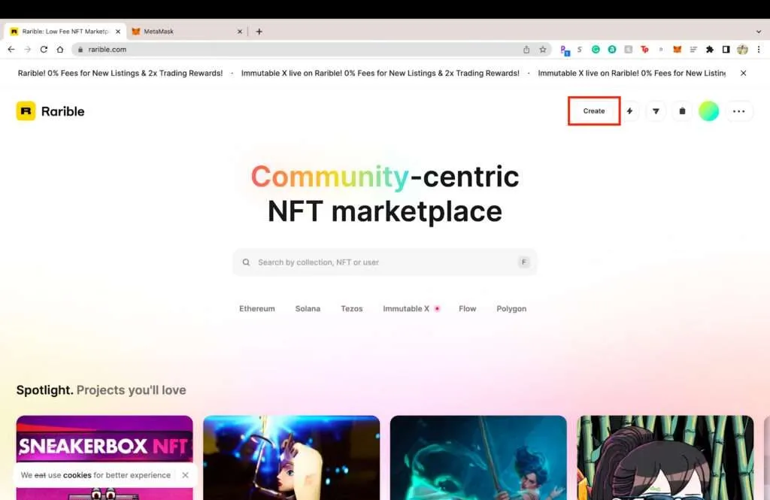Select the Ethereum blockchain link

click(256, 308)
